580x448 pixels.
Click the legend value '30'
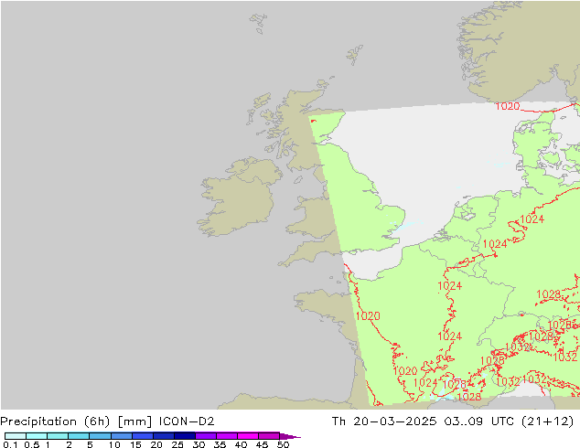[199, 444]
